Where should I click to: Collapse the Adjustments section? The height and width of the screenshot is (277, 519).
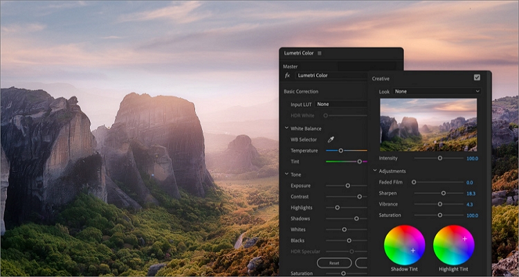(375, 170)
